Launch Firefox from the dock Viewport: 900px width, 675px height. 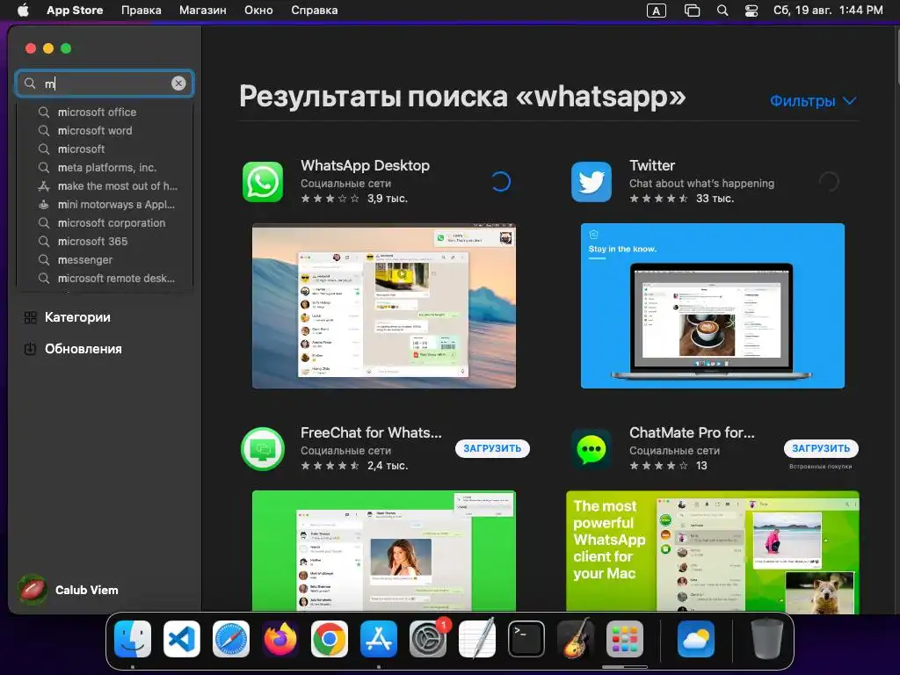(280, 639)
